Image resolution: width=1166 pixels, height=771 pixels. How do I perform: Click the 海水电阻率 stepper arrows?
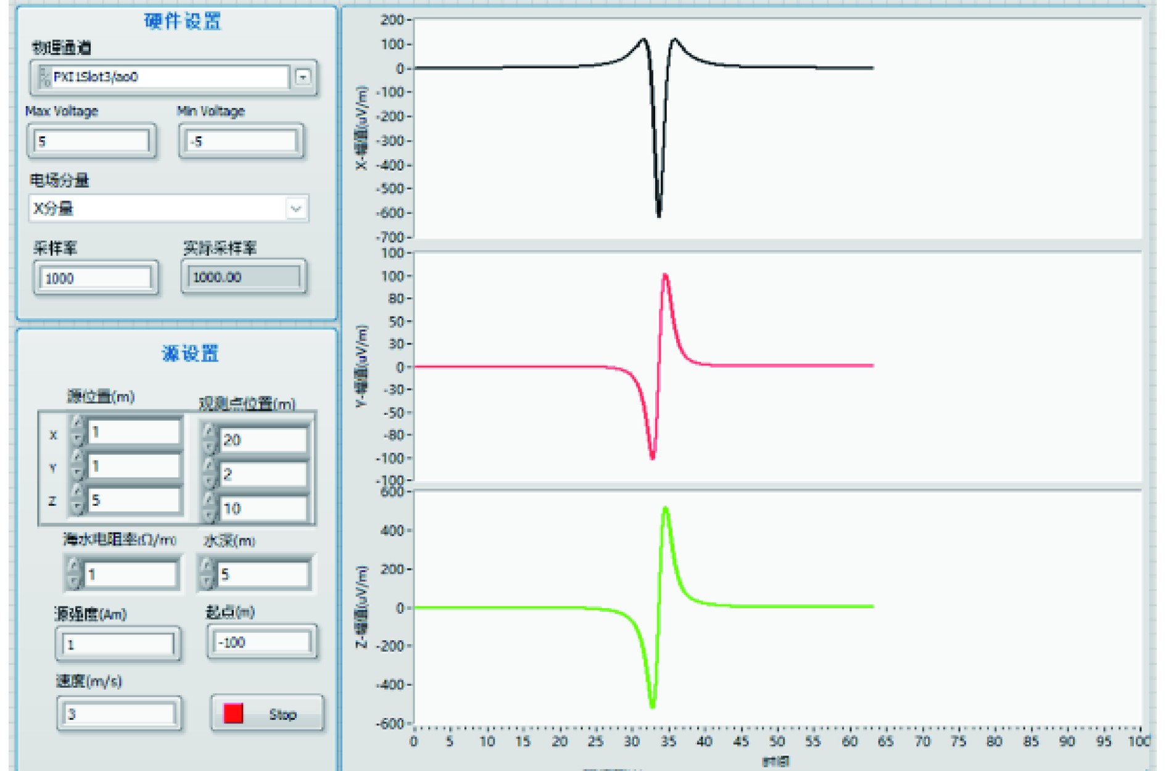point(74,574)
